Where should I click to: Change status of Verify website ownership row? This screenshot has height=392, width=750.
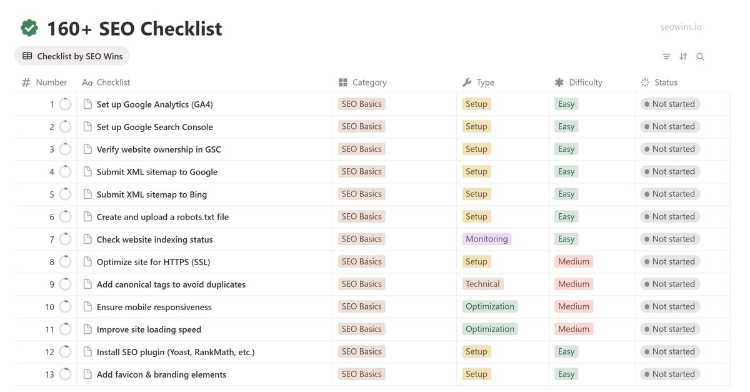670,149
